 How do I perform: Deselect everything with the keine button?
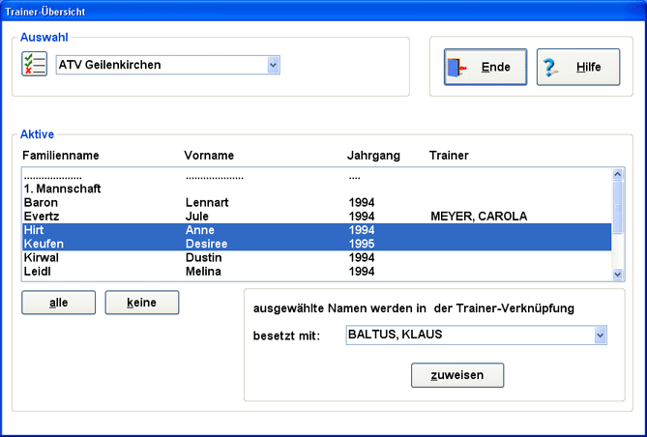142,303
